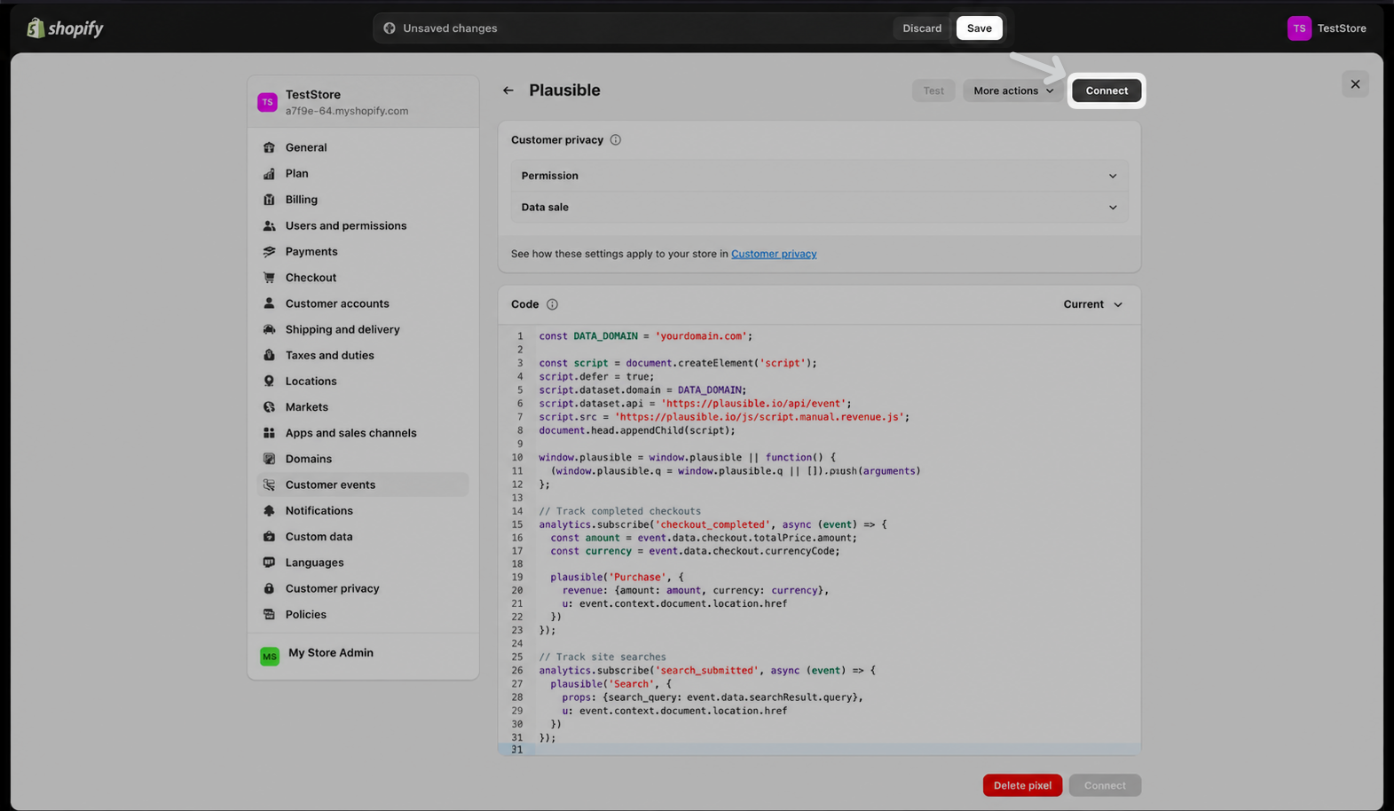This screenshot has width=1394, height=811.
Task: Delete the pixel
Action: 1022,785
